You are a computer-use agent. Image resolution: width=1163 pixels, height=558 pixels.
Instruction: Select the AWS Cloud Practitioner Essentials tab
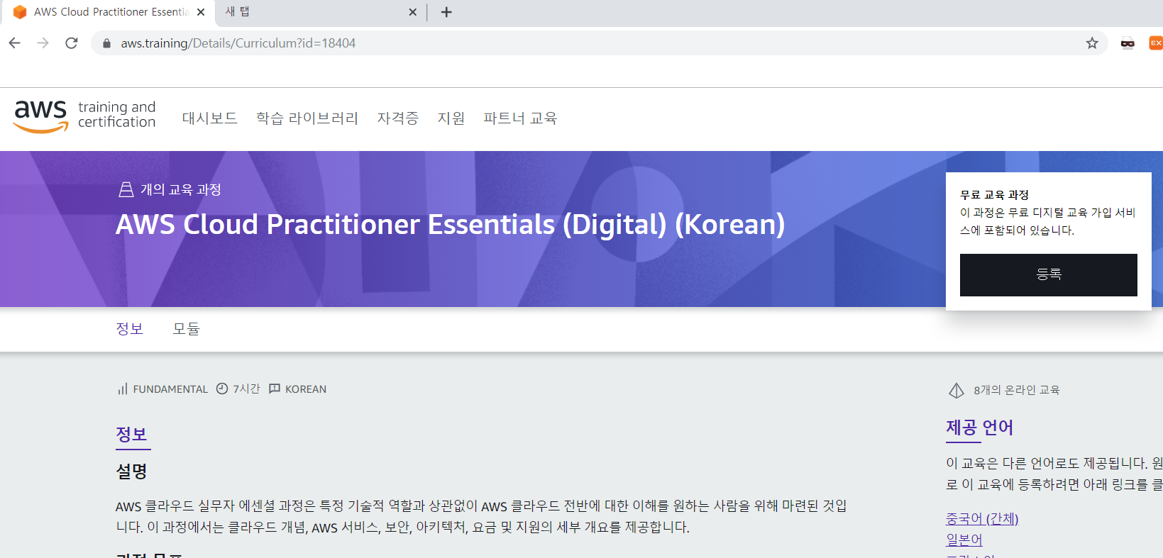pos(110,12)
